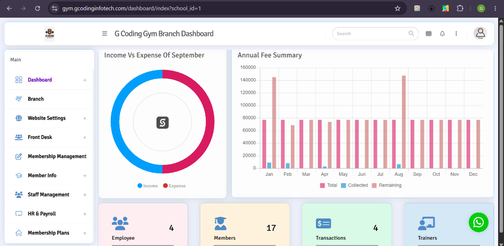504x246 pixels.
Task: Open the apps grid icon in header
Action: 429,34
